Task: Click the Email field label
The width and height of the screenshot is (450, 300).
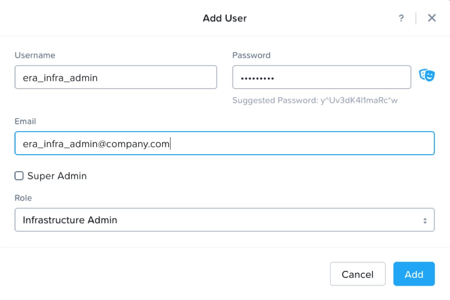Action: pyautogui.click(x=25, y=121)
